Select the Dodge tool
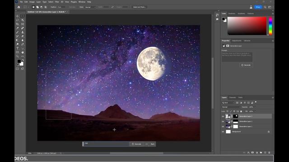289x162 pixels. [x=17, y=44]
